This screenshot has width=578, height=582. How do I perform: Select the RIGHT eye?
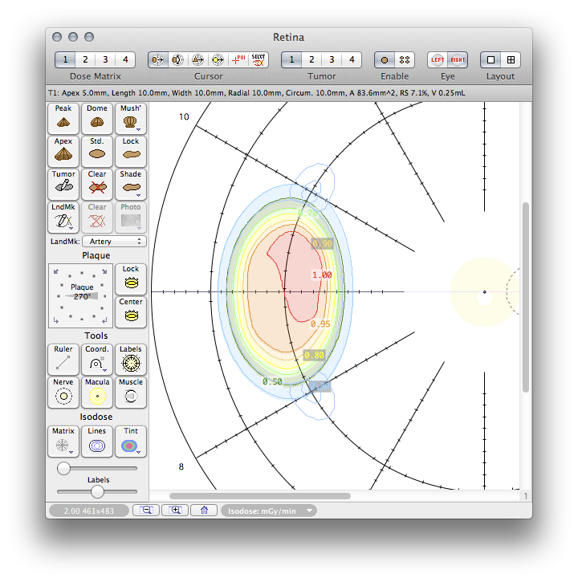(458, 59)
